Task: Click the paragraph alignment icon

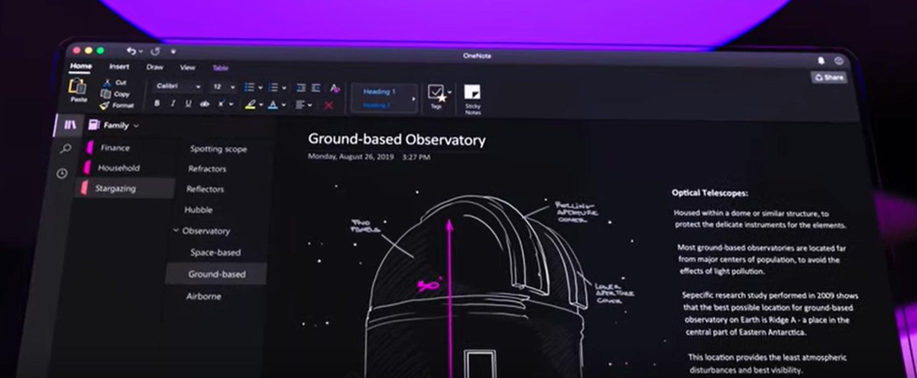Action: 300,105
